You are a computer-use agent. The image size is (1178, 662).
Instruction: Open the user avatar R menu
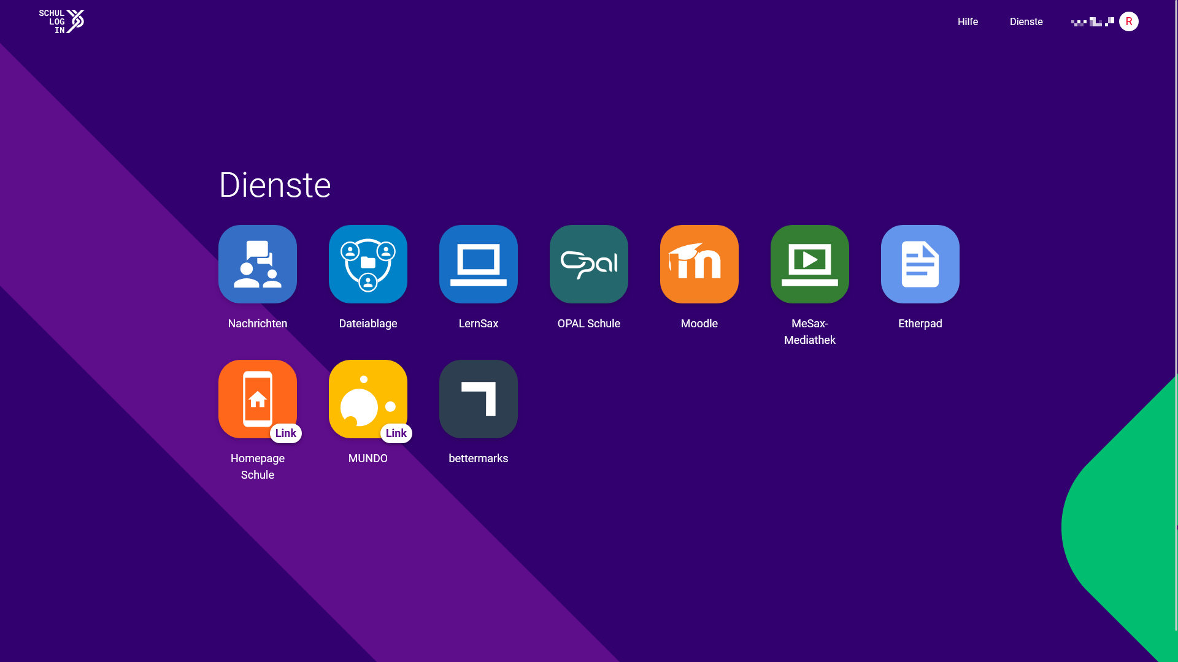pyautogui.click(x=1128, y=22)
